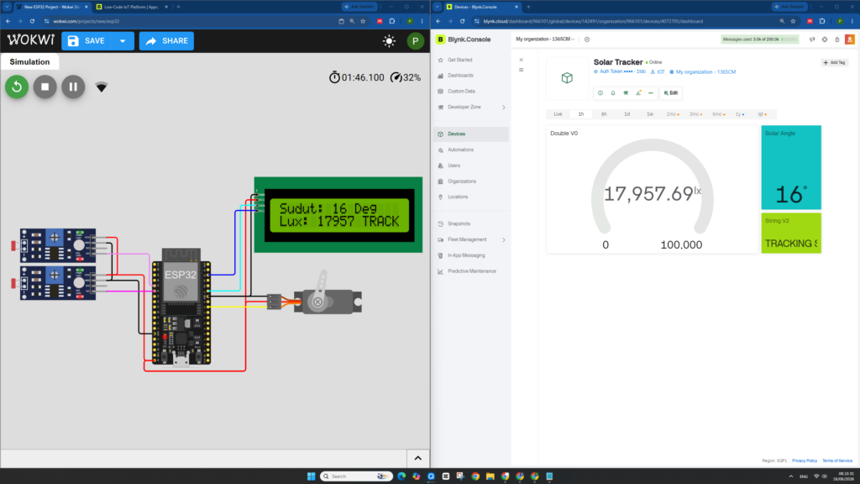This screenshot has height=484, width=860.
Task: Open Snapshots in Blynk sidebar
Action: coord(471,224)
